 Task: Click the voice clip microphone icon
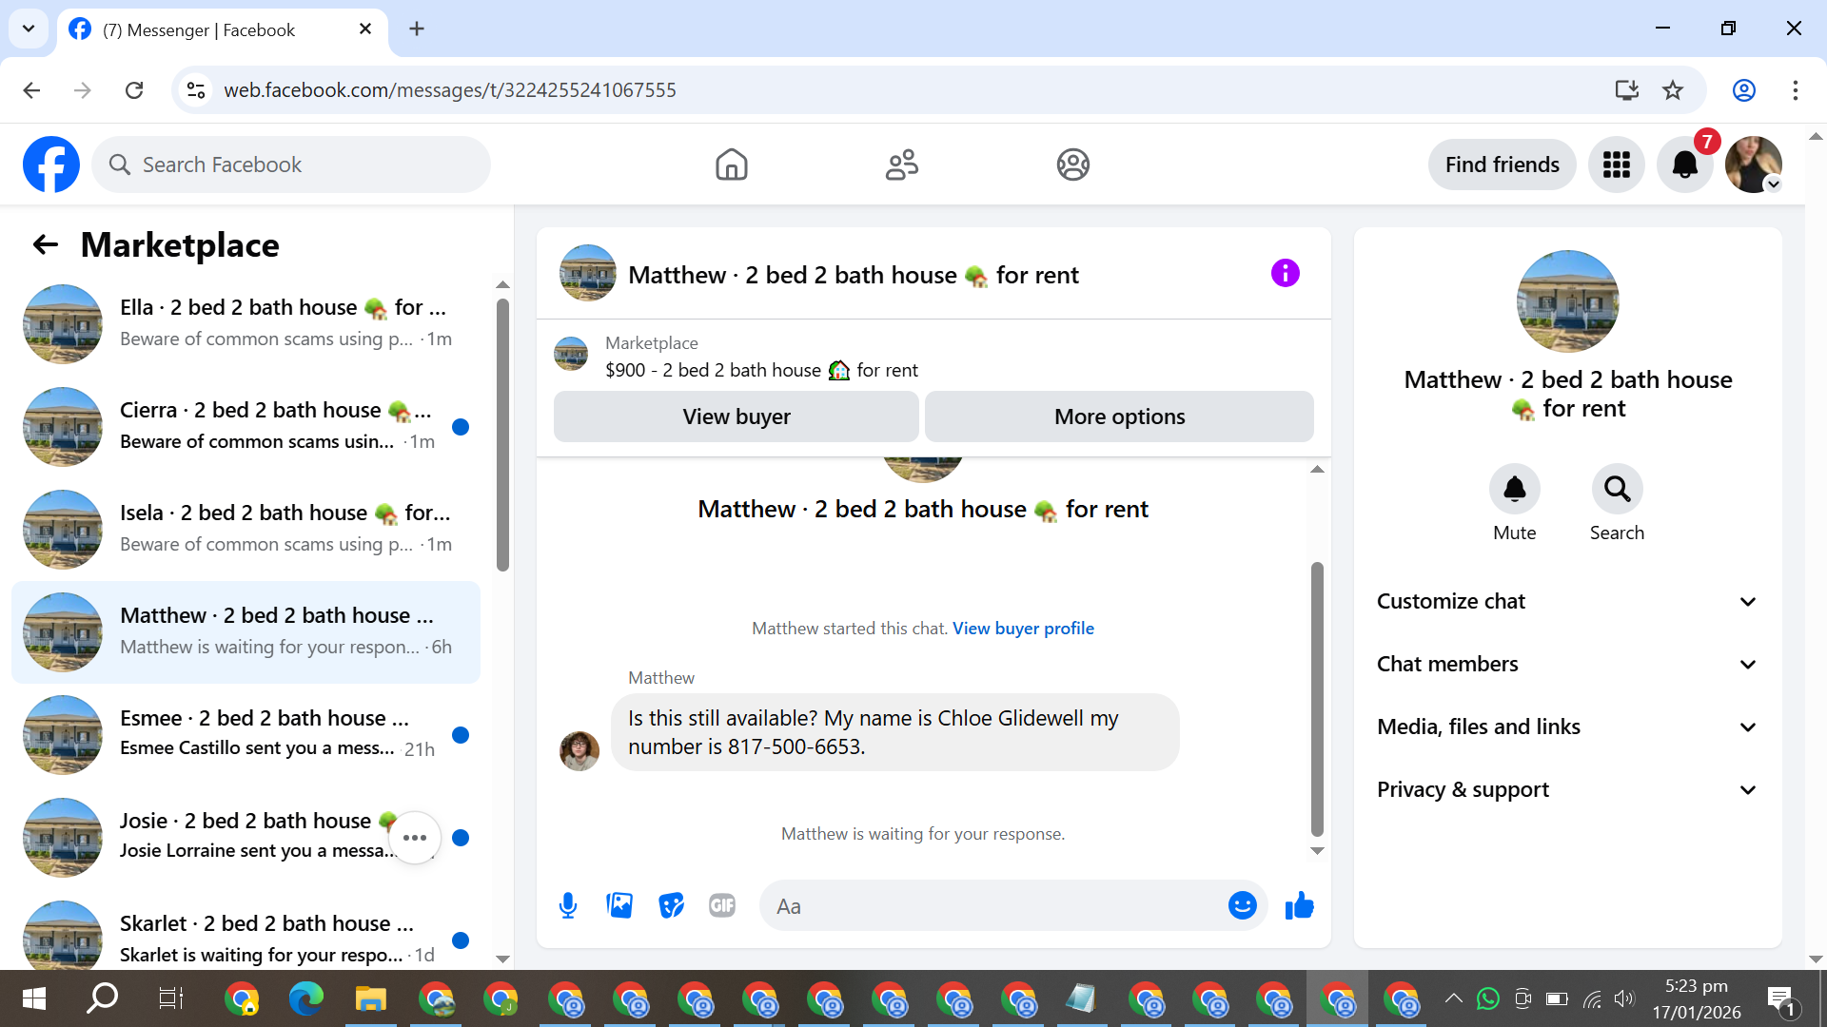click(568, 905)
